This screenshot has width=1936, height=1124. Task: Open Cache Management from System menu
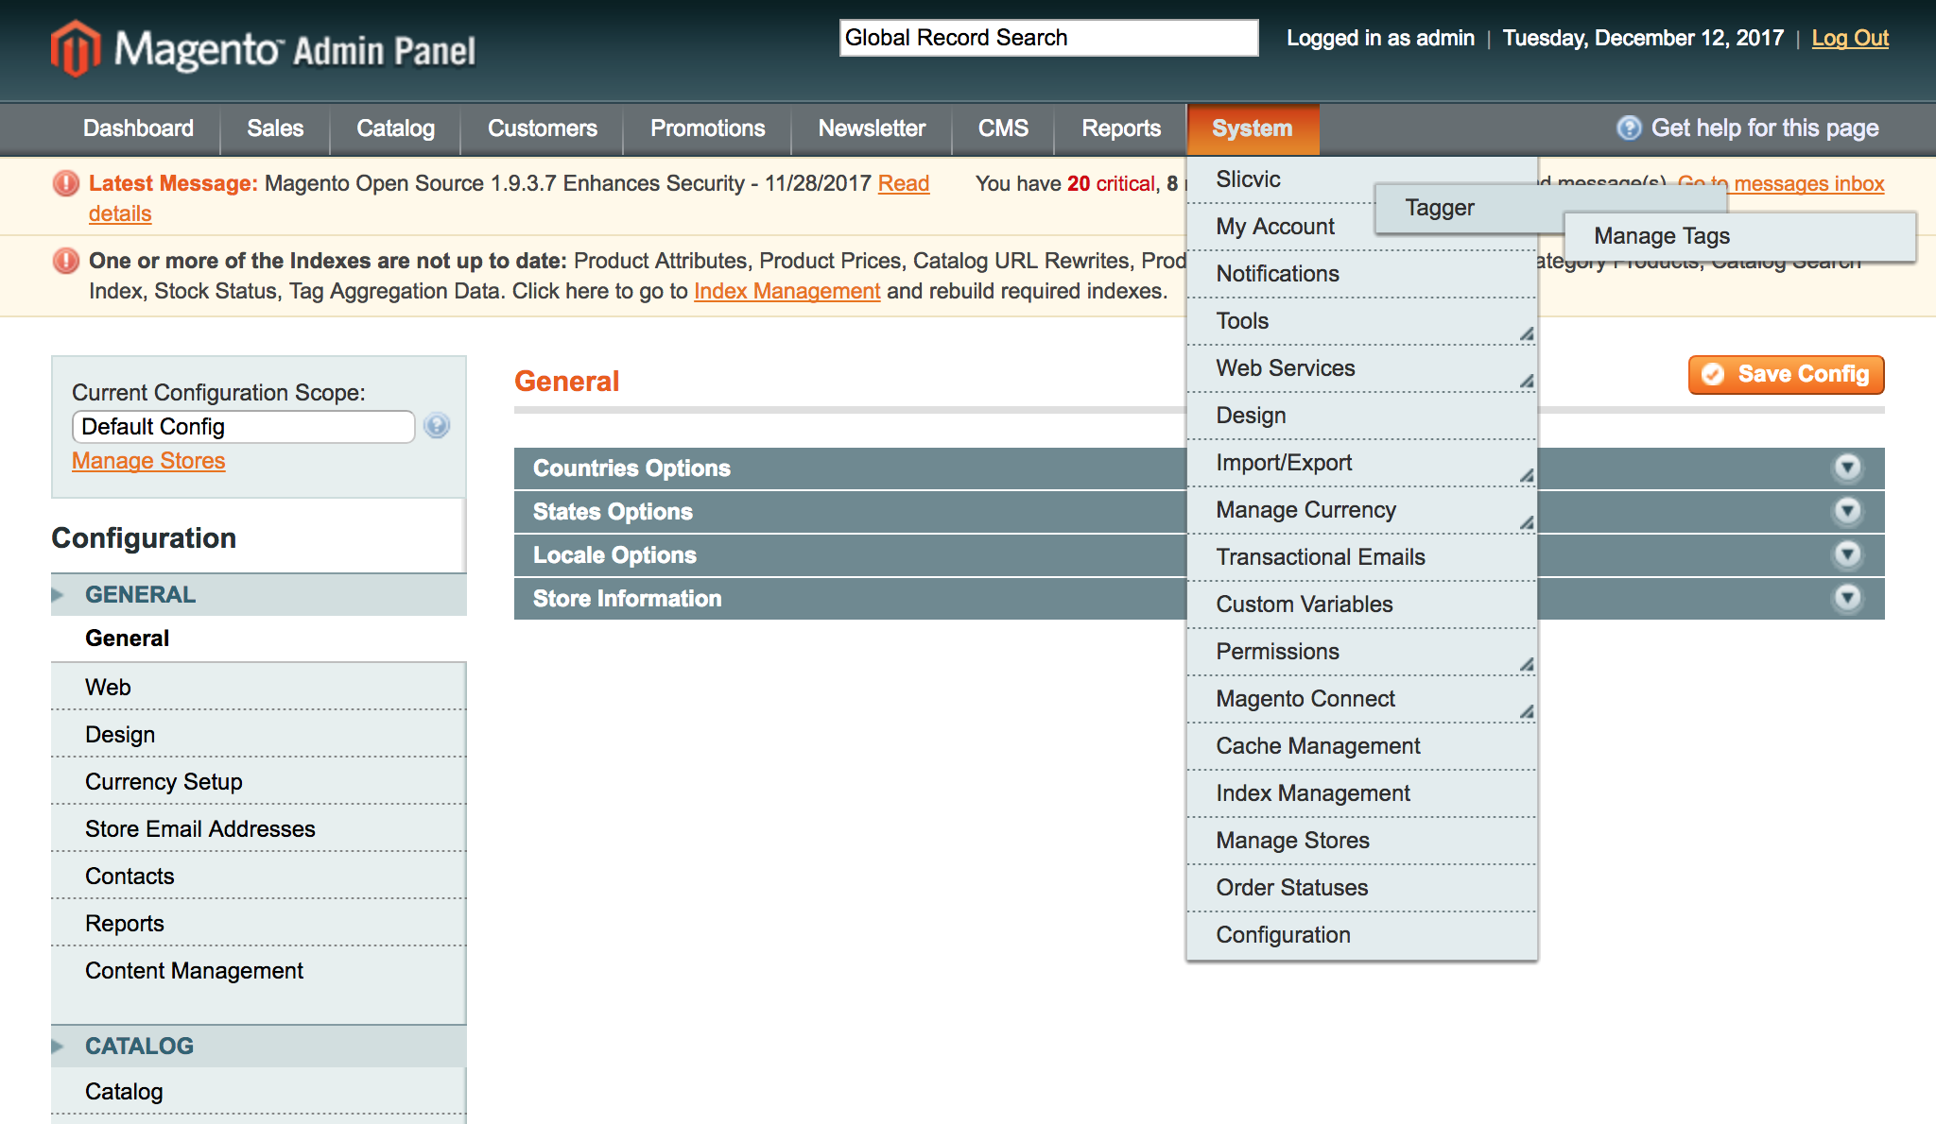(1318, 746)
